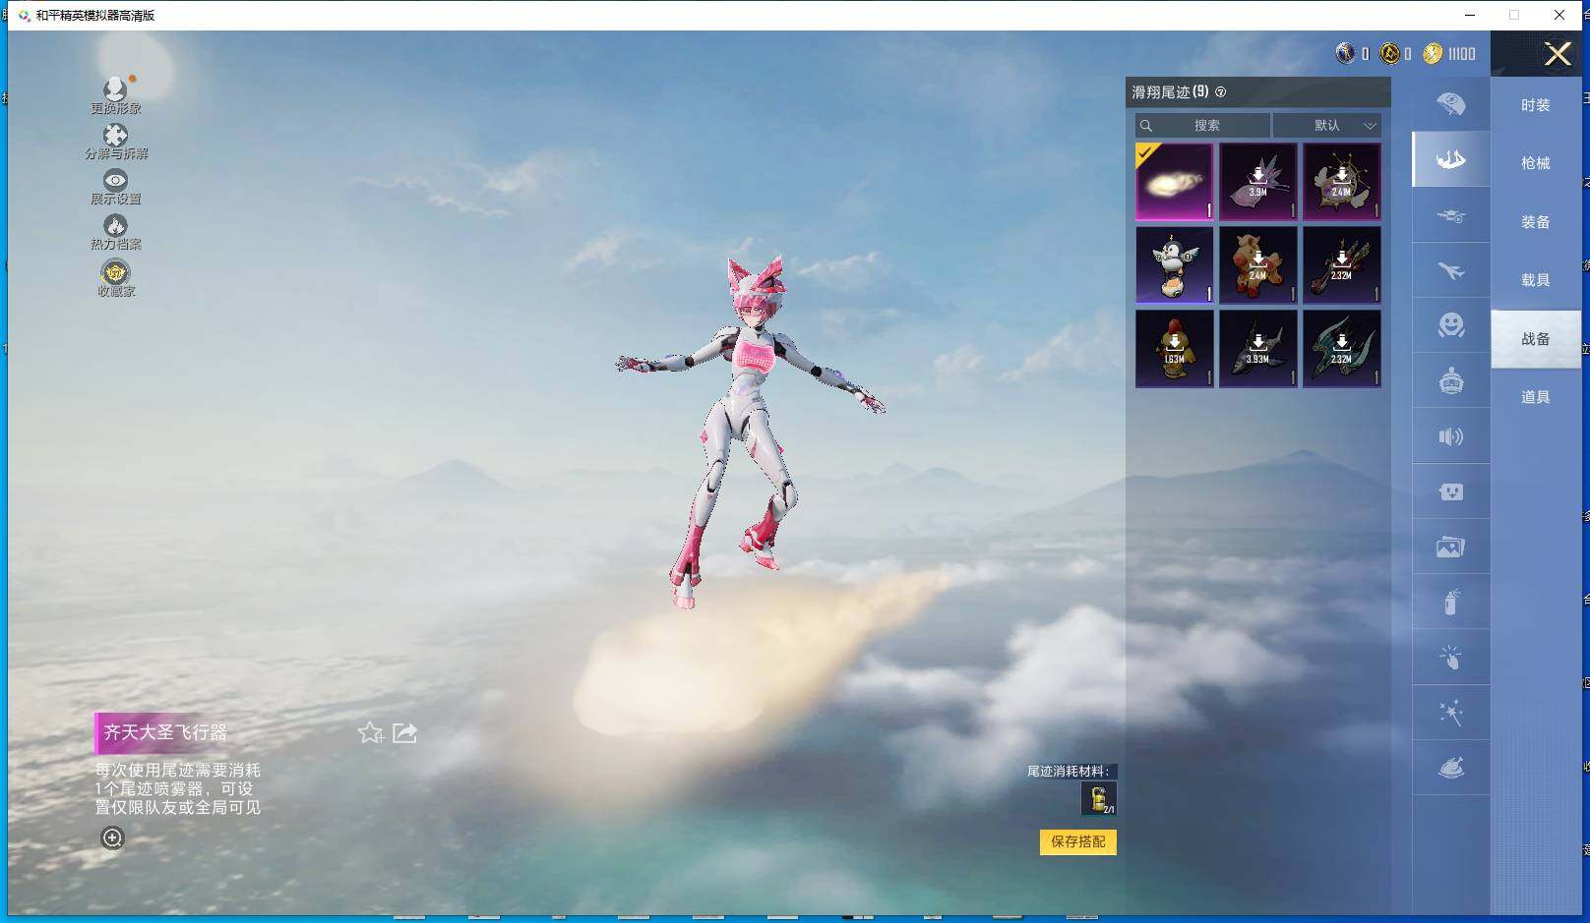Share the trail using the share arrow icon
Viewport: 1590px width, 923px height.
(404, 732)
